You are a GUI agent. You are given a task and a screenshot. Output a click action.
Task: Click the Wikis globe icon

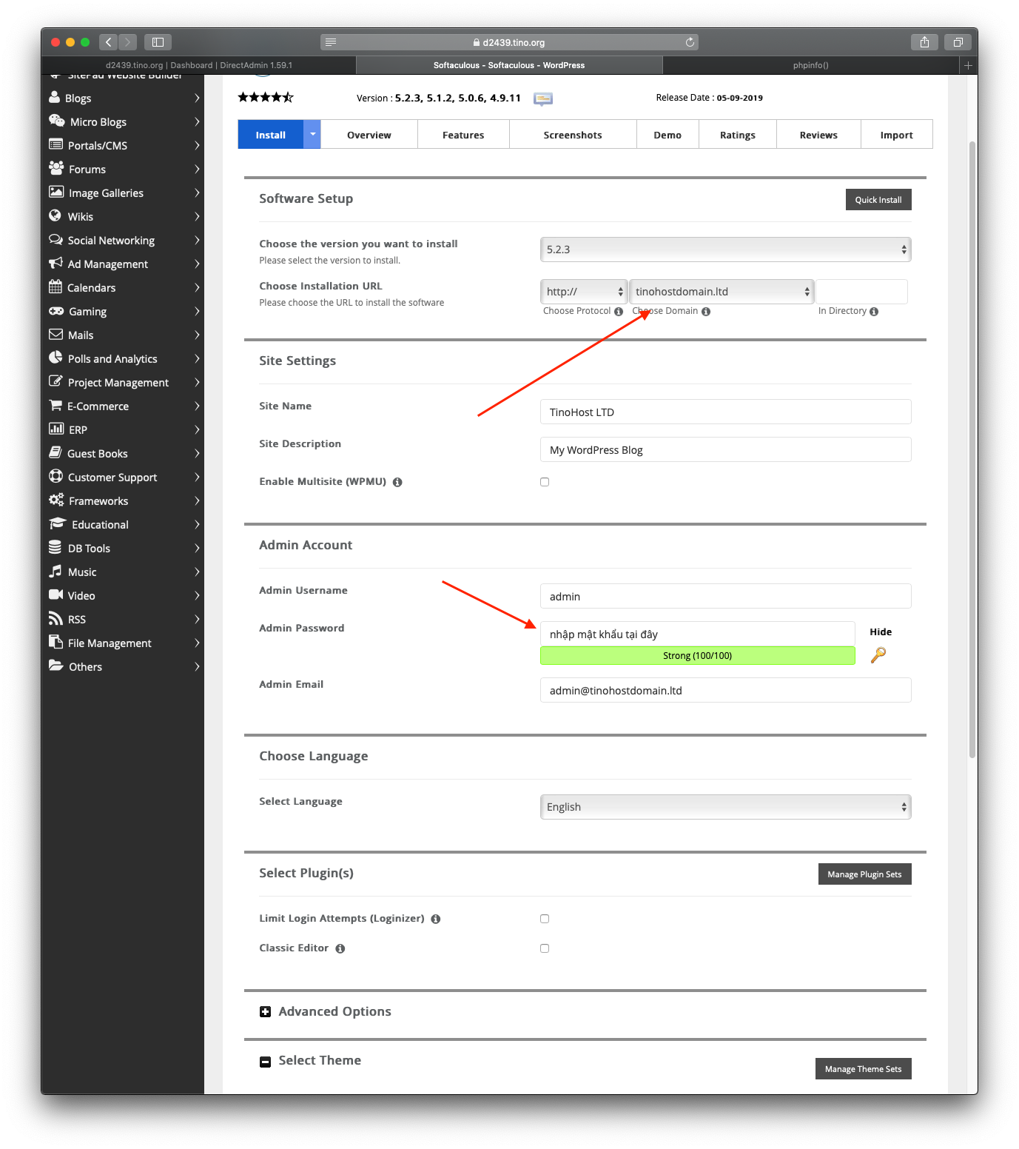[x=55, y=215]
